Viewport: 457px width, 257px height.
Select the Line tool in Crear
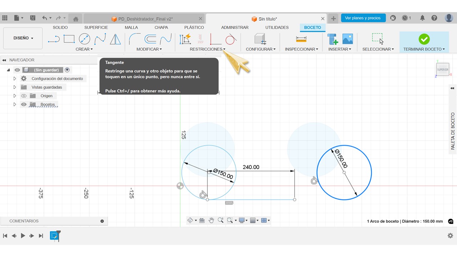[x=54, y=39]
